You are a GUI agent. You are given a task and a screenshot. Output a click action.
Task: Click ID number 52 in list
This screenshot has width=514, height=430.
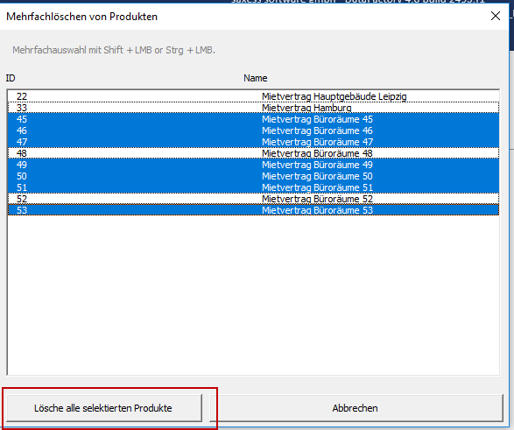(x=22, y=199)
